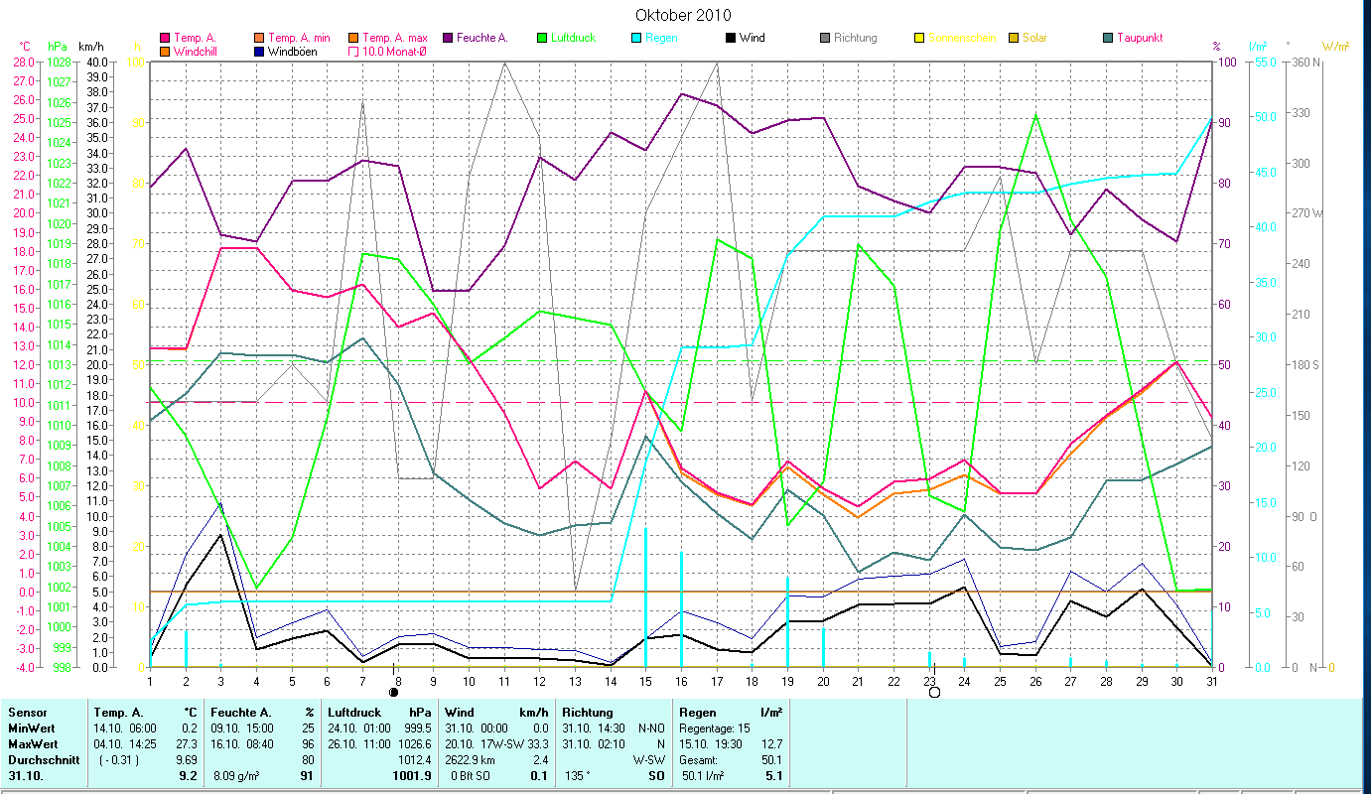This screenshot has width=1371, height=794.
Task: Click the cyan Regen legend swatch
Action: 637,38
